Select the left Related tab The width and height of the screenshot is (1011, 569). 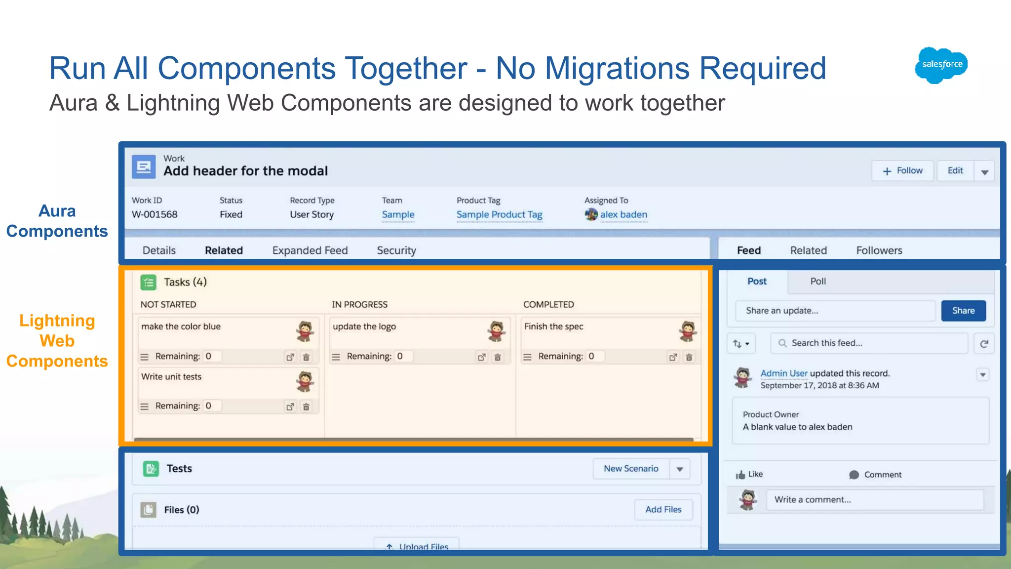(x=224, y=250)
